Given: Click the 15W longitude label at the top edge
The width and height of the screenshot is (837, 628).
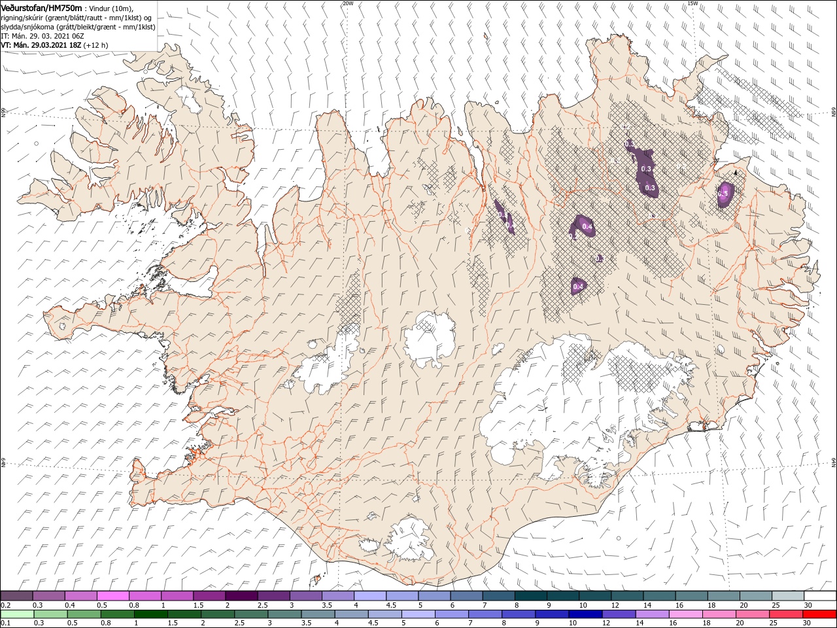Looking at the screenshot, I should (692, 3).
